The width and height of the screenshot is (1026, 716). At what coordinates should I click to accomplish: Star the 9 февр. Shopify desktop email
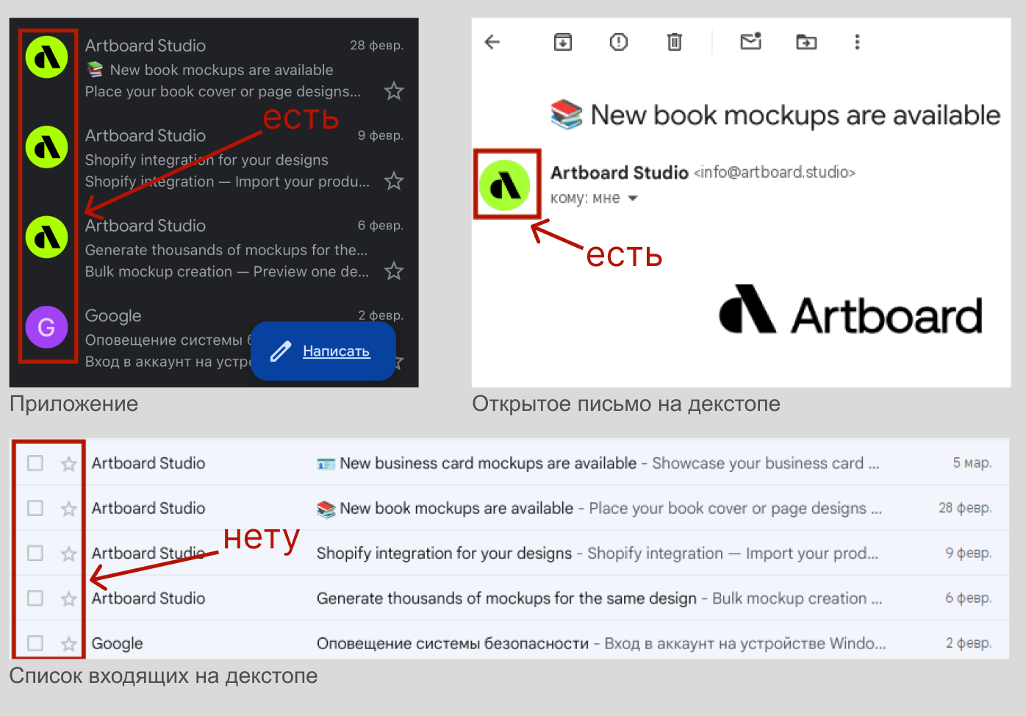(x=69, y=553)
